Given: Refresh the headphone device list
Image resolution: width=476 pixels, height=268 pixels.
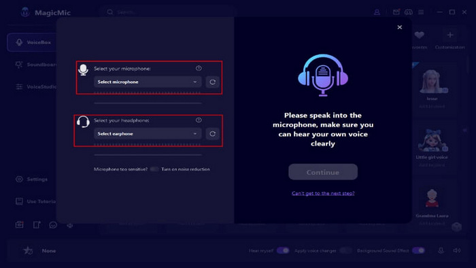Looking at the screenshot, I should [x=212, y=134].
